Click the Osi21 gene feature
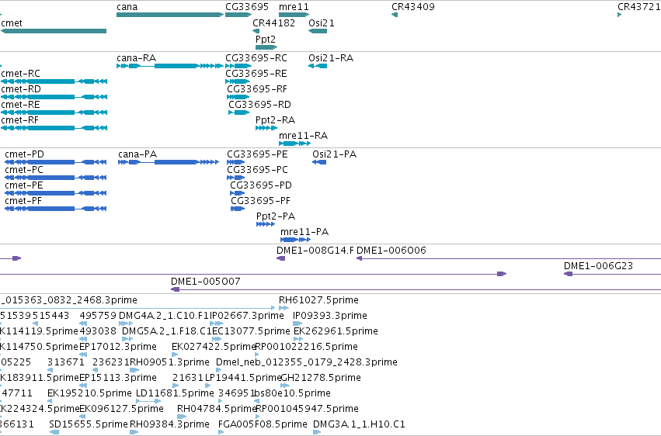661x436 pixels. point(318,31)
